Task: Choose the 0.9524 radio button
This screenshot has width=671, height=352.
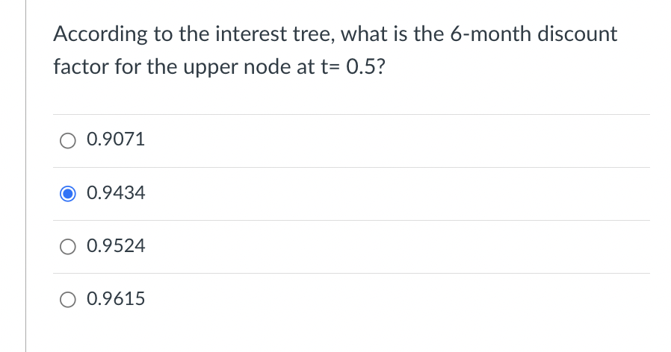Action: click(x=67, y=247)
